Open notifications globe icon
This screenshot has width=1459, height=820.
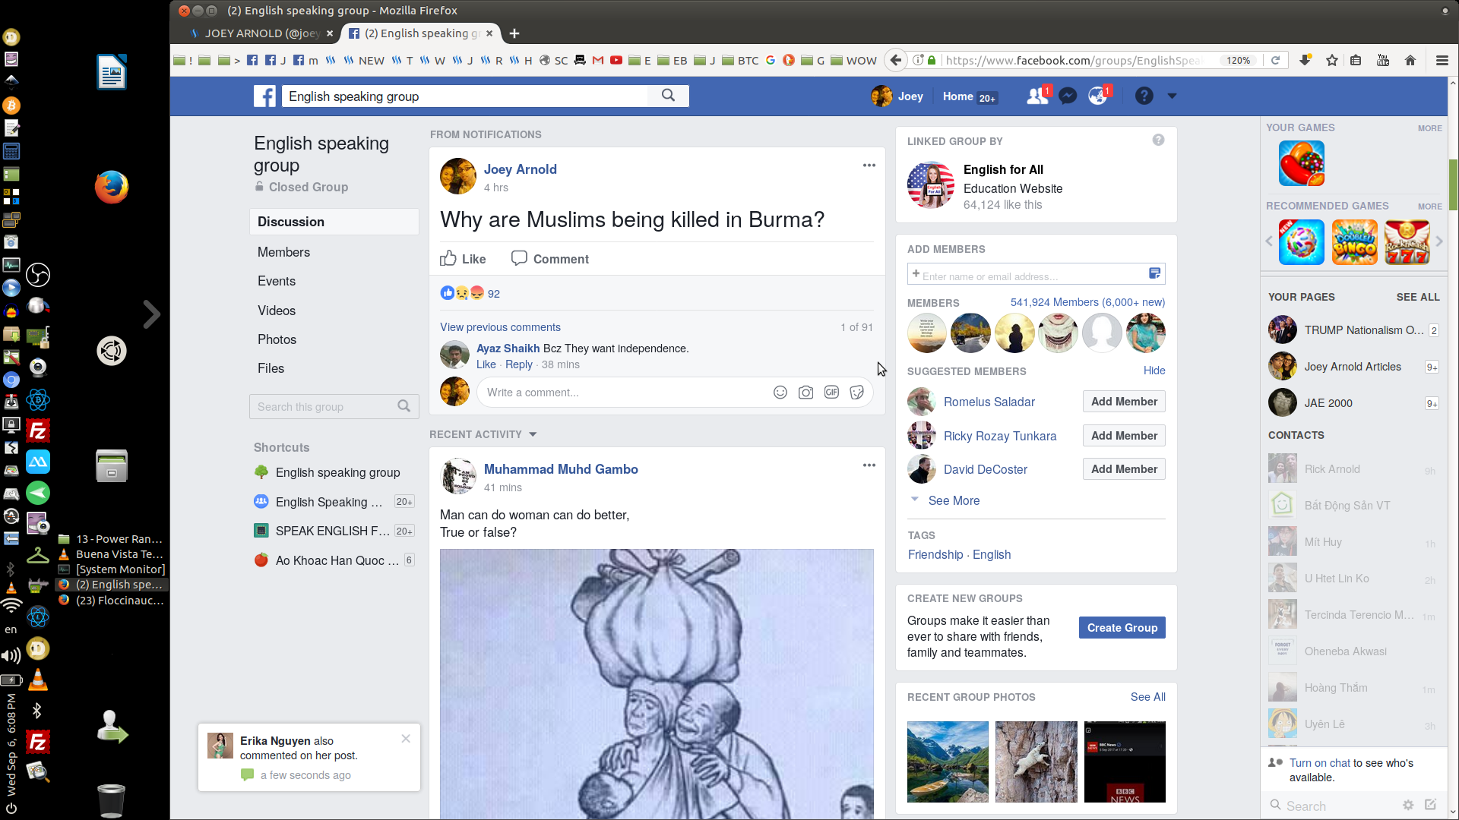coord(1098,96)
